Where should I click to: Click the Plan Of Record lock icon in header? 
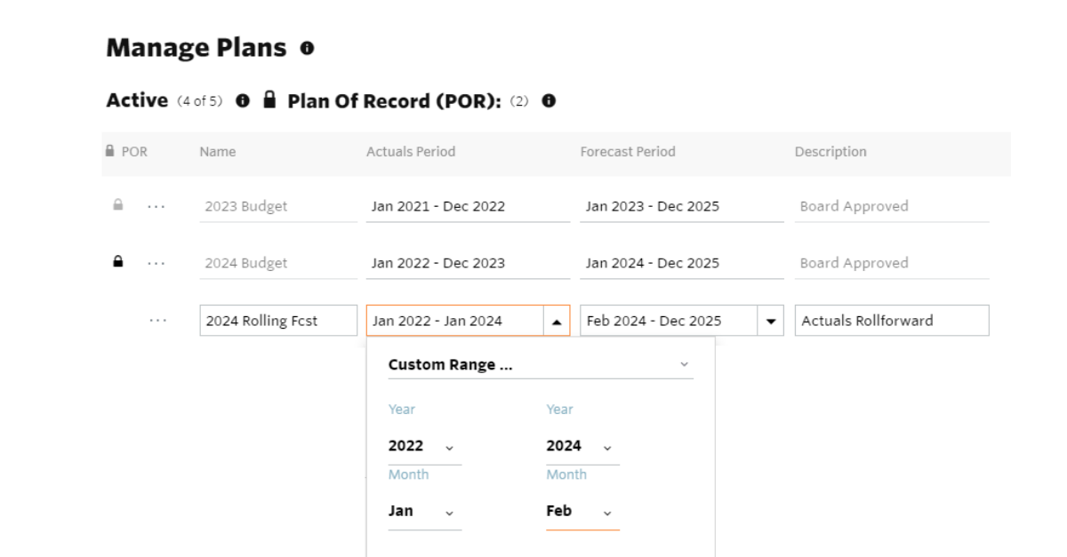(270, 99)
